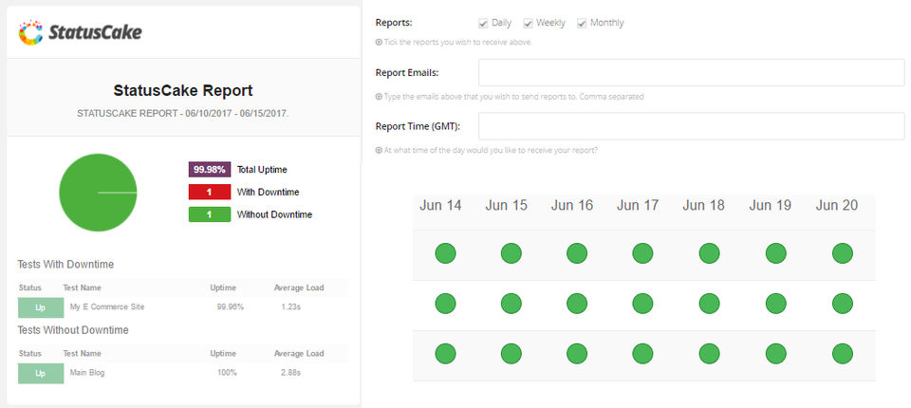Click the purple 99.98% Total Uptime badge
Screen dimensions: 911x408
tap(210, 170)
